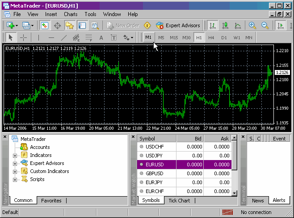Open the Charts menu

pos(71,14)
